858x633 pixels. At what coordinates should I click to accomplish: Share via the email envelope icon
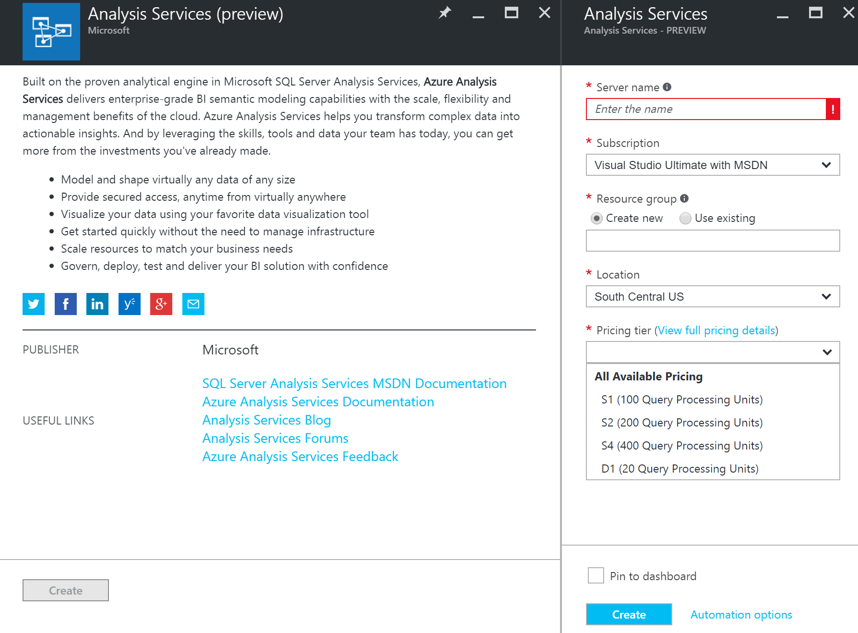[193, 304]
